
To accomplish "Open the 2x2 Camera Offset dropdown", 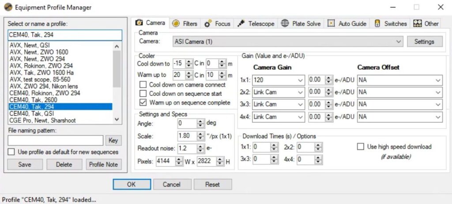I will coord(400,92).
